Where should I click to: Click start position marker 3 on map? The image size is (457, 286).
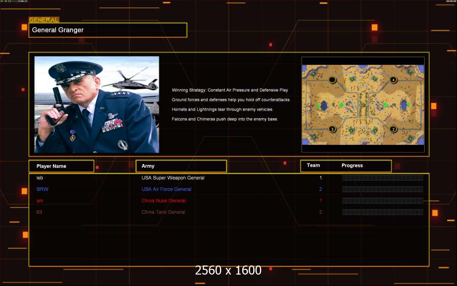click(332, 129)
